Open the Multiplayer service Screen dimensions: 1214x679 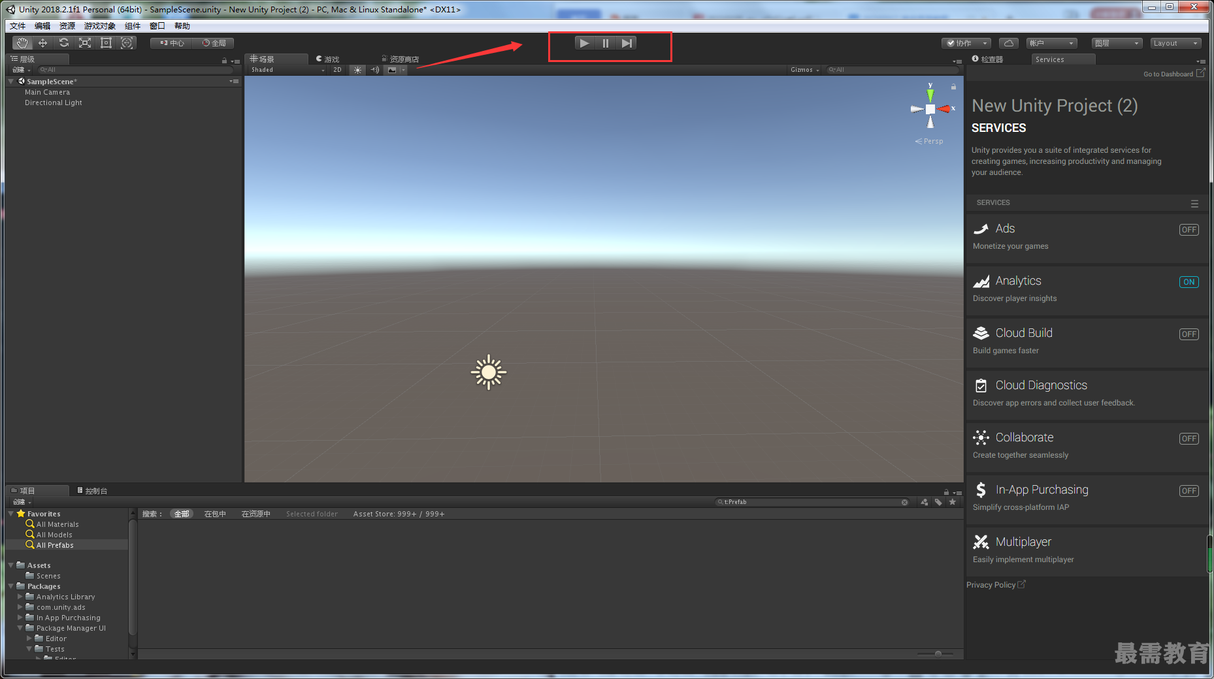[1087, 551]
